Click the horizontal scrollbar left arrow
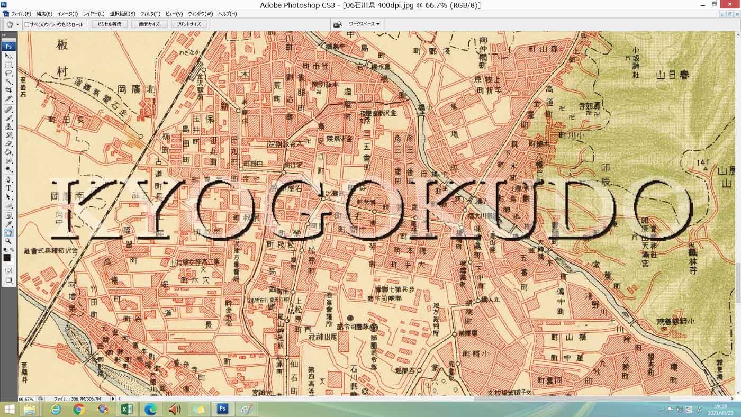This screenshot has width=741, height=417. point(120,399)
